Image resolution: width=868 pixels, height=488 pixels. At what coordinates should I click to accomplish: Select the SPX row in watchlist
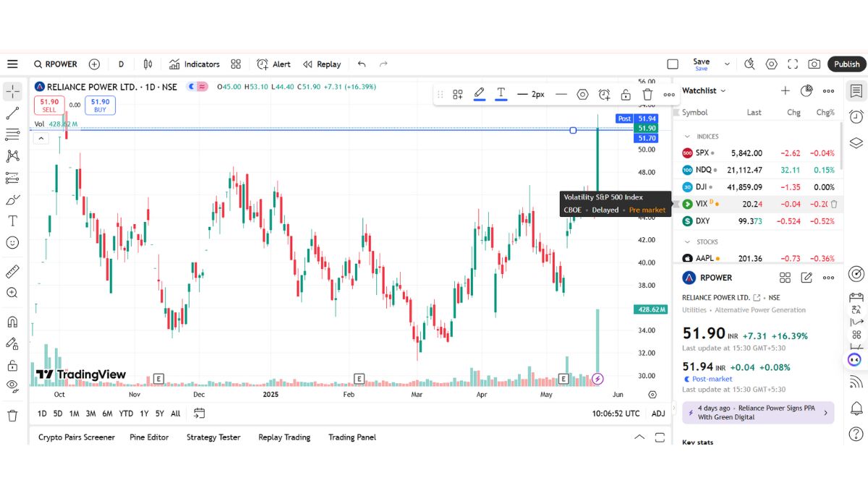pos(759,153)
